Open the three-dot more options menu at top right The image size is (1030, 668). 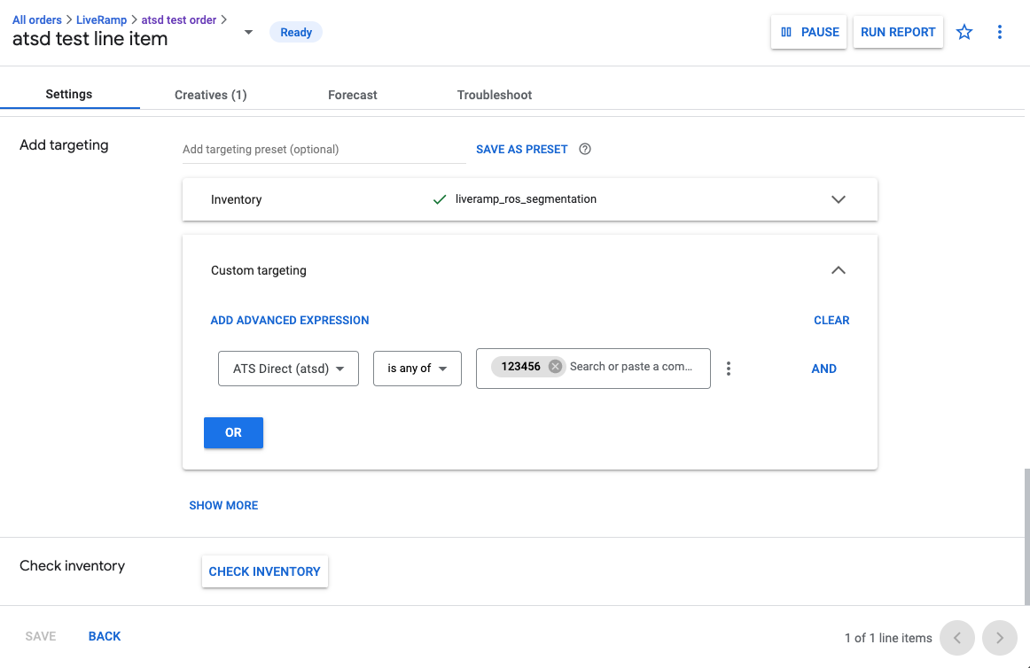click(x=999, y=32)
